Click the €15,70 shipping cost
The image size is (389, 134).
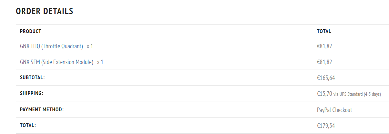tap(325, 94)
